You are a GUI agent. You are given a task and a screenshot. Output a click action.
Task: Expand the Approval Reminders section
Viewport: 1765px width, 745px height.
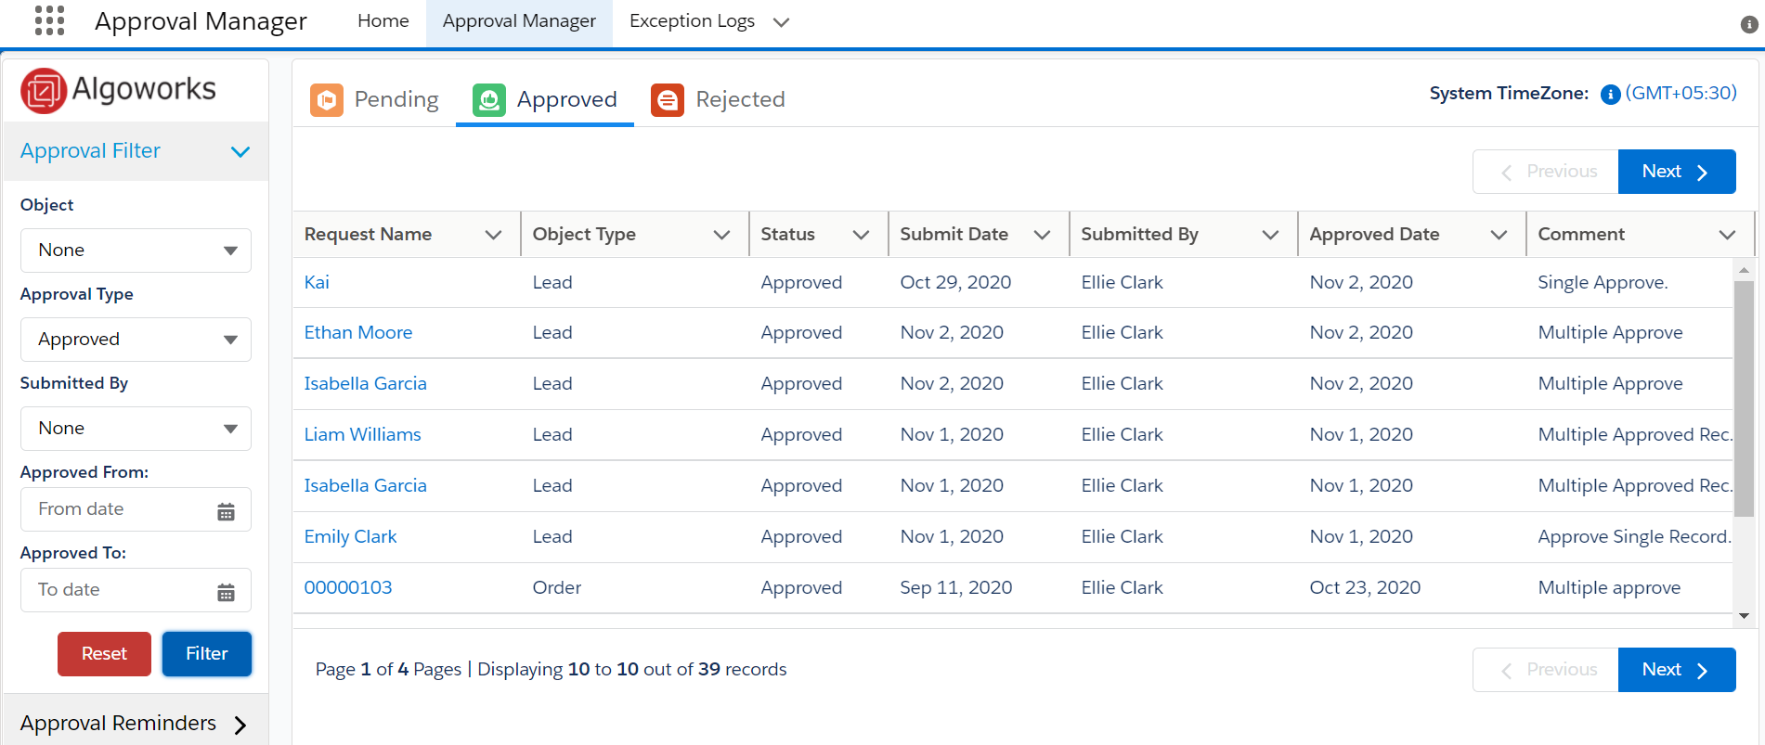[240, 725]
